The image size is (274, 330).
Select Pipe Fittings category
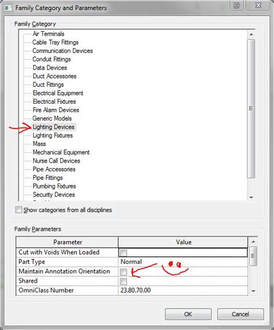pyautogui.click(x=48, y=178)
